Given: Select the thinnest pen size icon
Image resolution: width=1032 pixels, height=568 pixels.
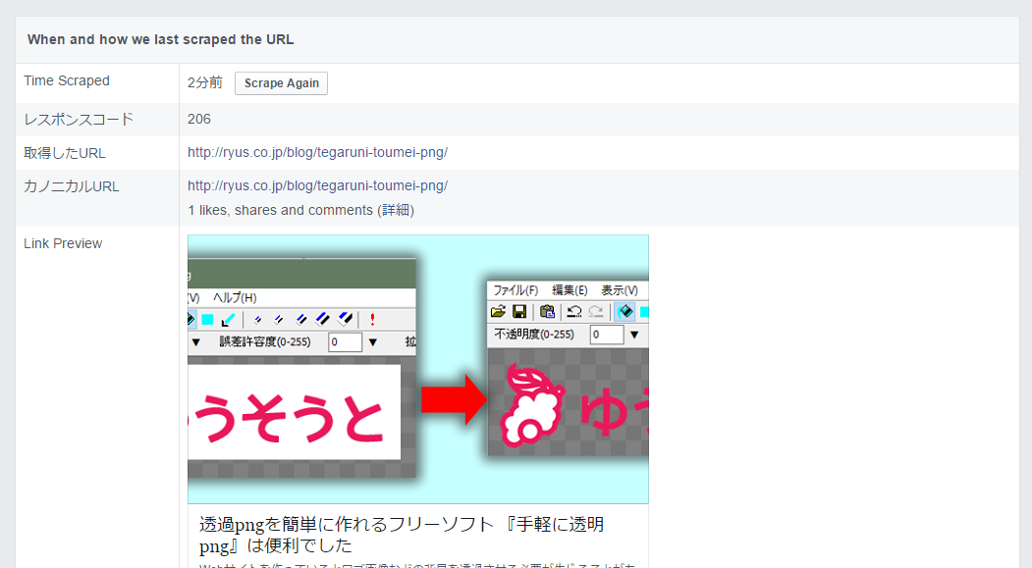Looking at the screenshot, I should click(257, 319).
